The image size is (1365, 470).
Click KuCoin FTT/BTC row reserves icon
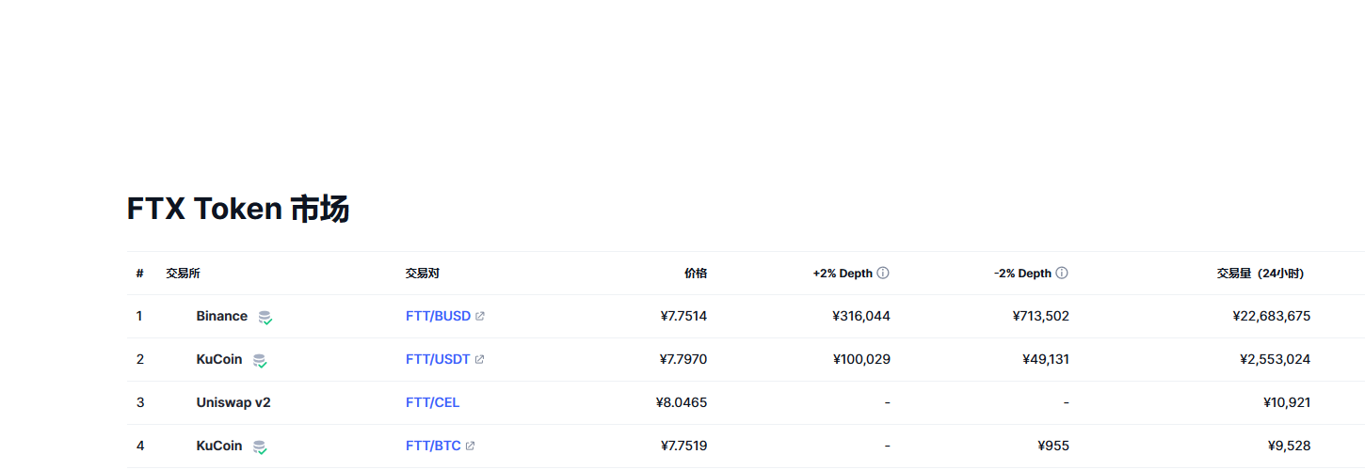tap(260, 447)
